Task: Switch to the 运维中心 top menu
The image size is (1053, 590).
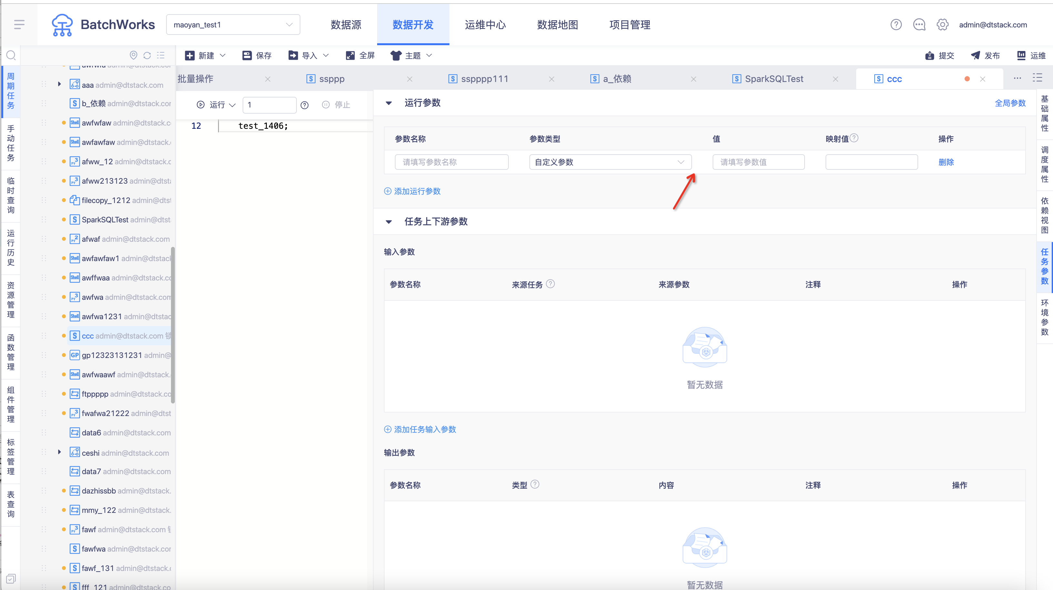Action: (485, 25)
